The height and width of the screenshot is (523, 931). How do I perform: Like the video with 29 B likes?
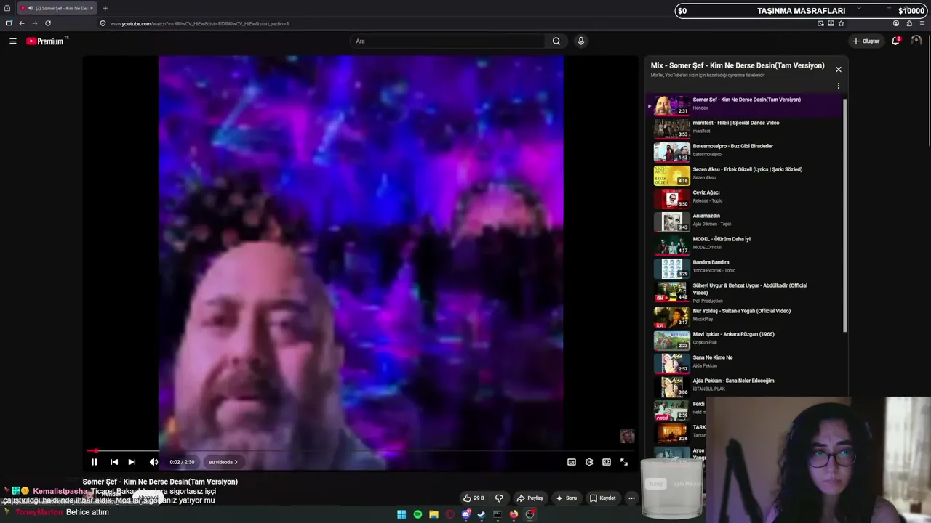(x=474, y=498)
